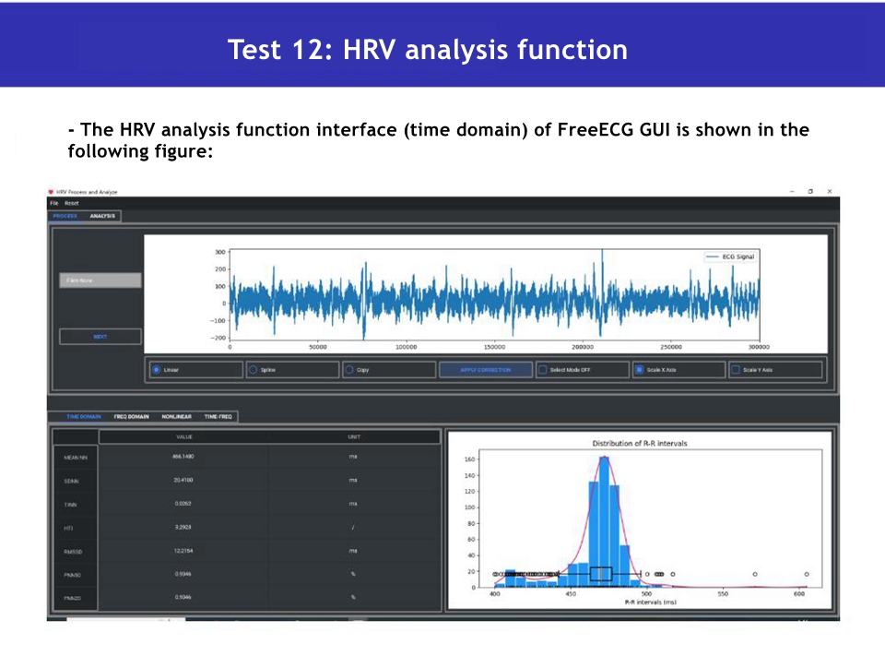Image resolution: width=885 pixels, height=668 pixels.
Task: Select the Spline interpolation option
Action: coord(254,369)
